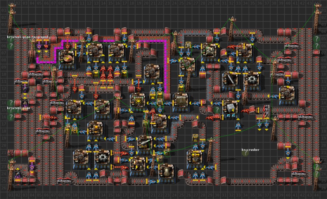Select the iron stick recipe assembler
This screenshot has width=327, height=199.
231,81
